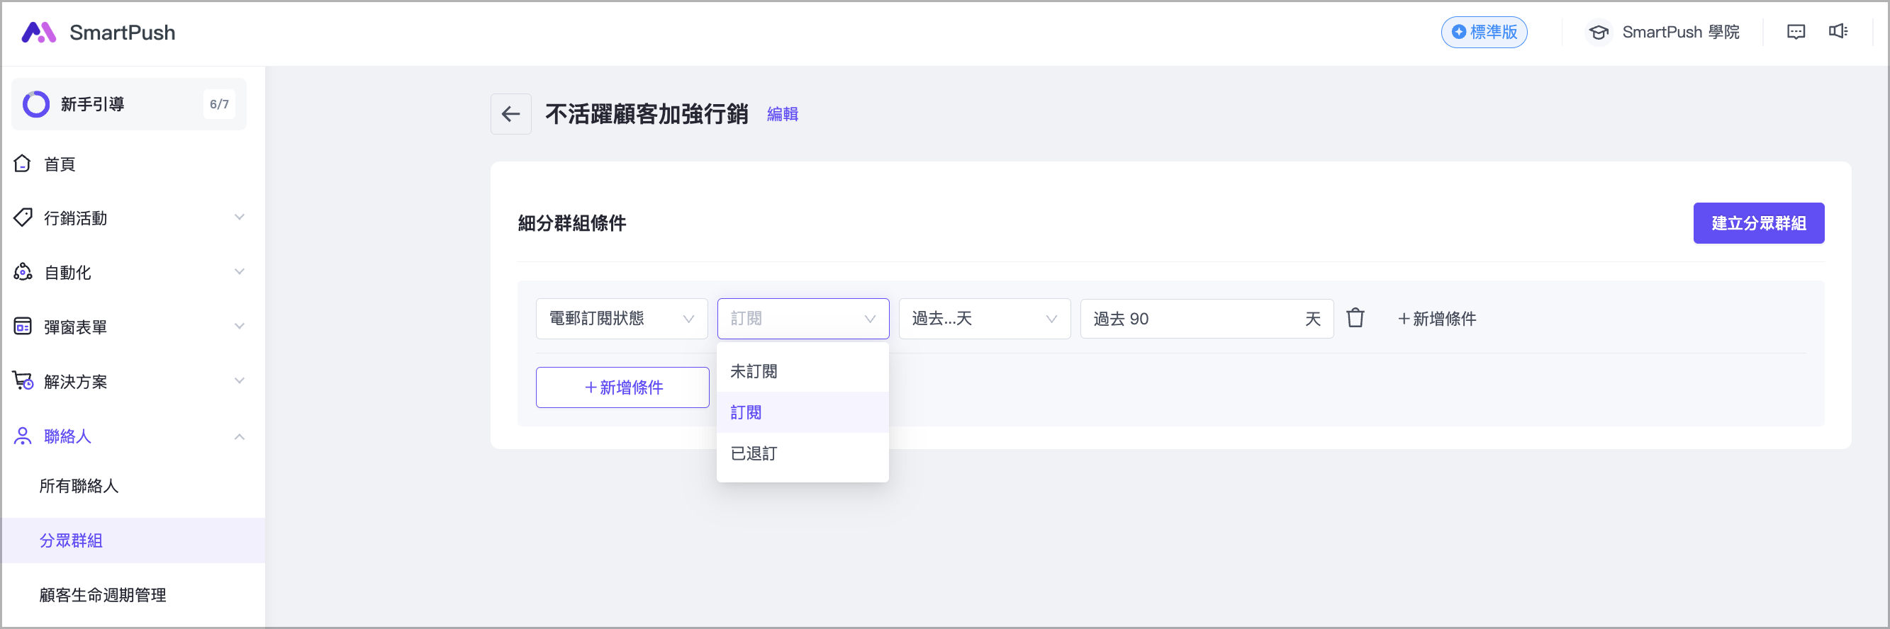
Task: Click the back arrow button
Action: click(510, 114)
